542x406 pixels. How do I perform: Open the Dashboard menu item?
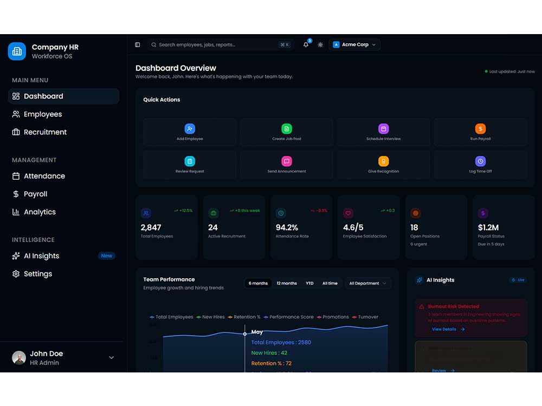[63, 96]
